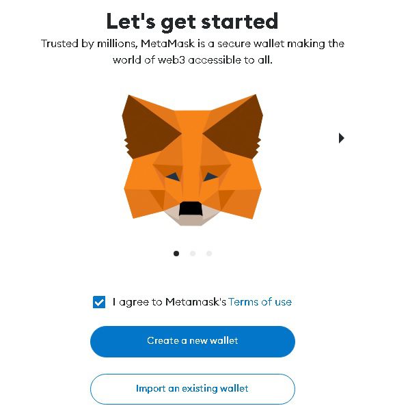Open the Terms of use link
The width and height of the screenshot is (395, 408).
pos(260,302)
